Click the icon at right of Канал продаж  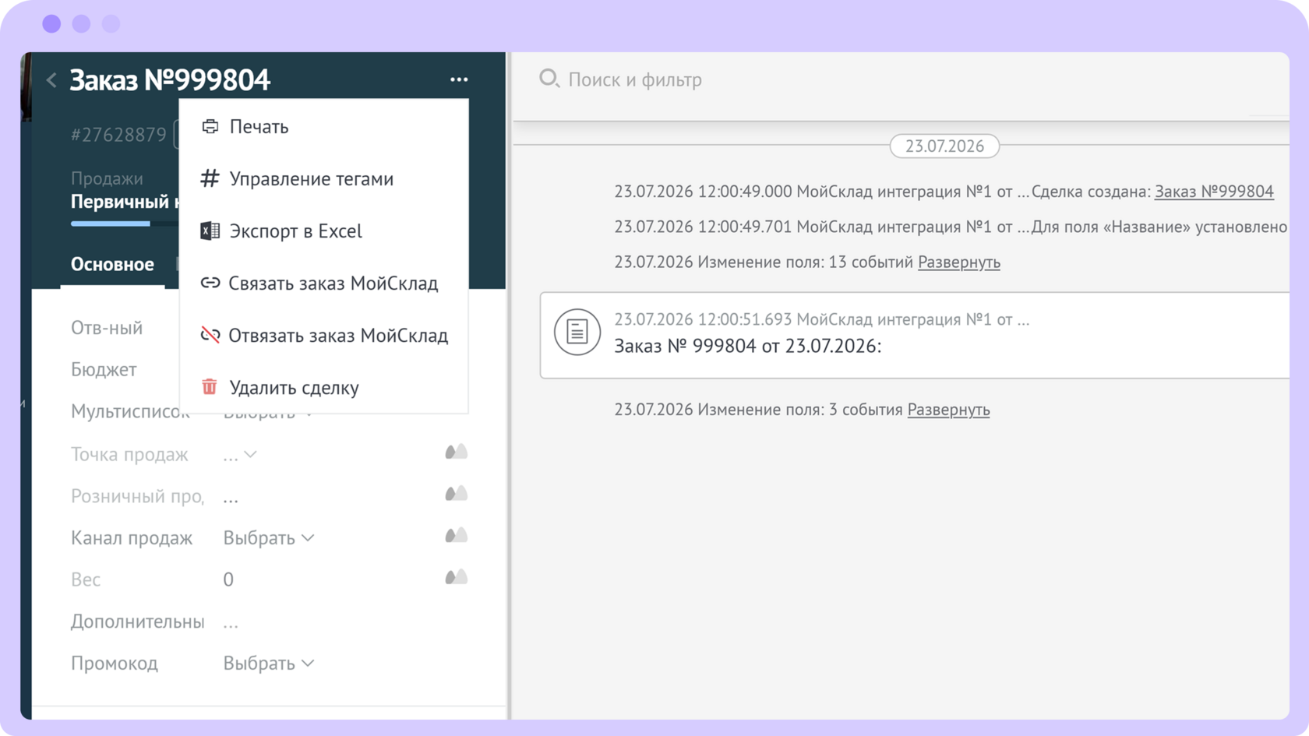[x=457, y=535]
